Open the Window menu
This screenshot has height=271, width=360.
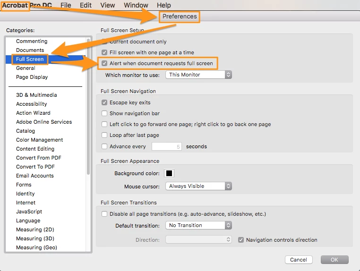coord(136,5)
